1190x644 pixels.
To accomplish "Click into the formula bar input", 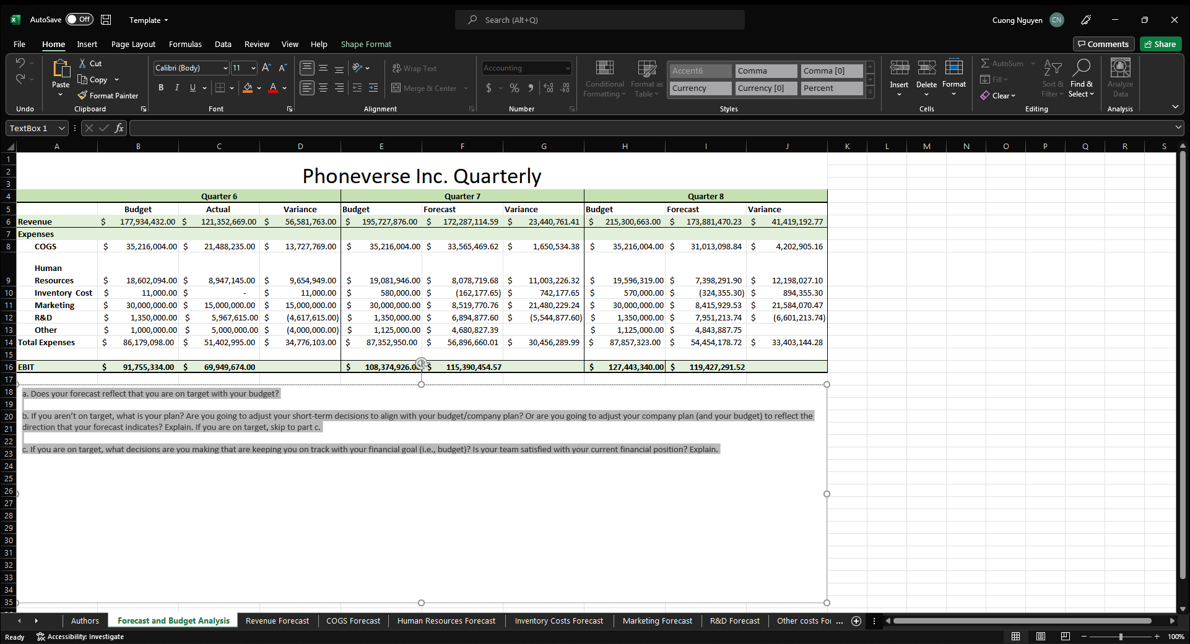I will [650, 128].
